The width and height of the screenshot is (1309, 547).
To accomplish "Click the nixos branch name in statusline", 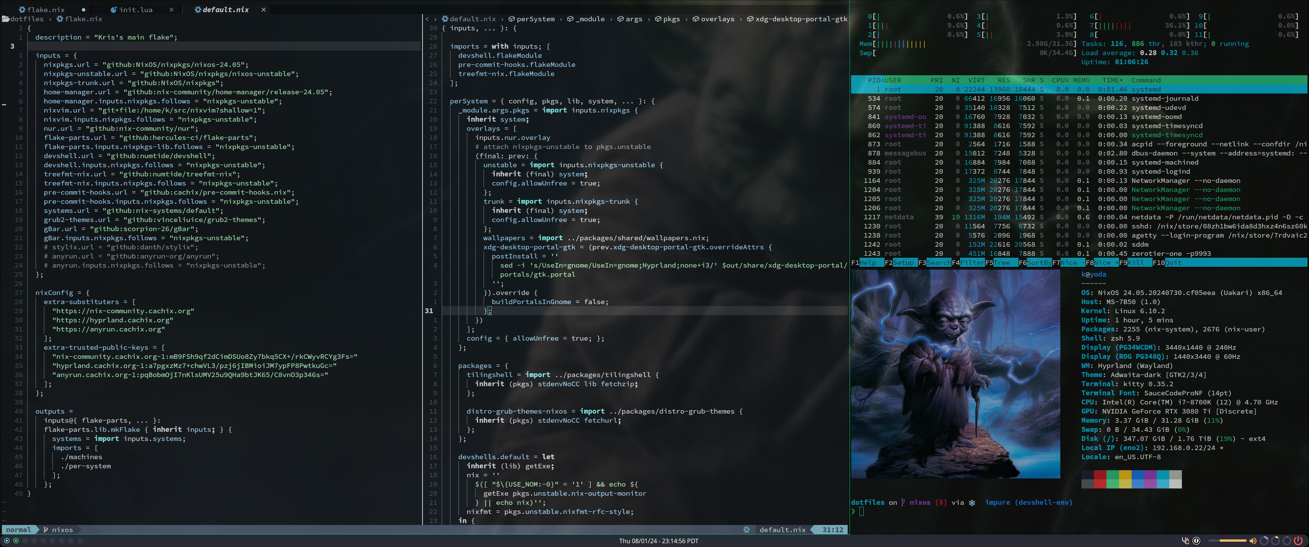I will click(x=62, y=530).
